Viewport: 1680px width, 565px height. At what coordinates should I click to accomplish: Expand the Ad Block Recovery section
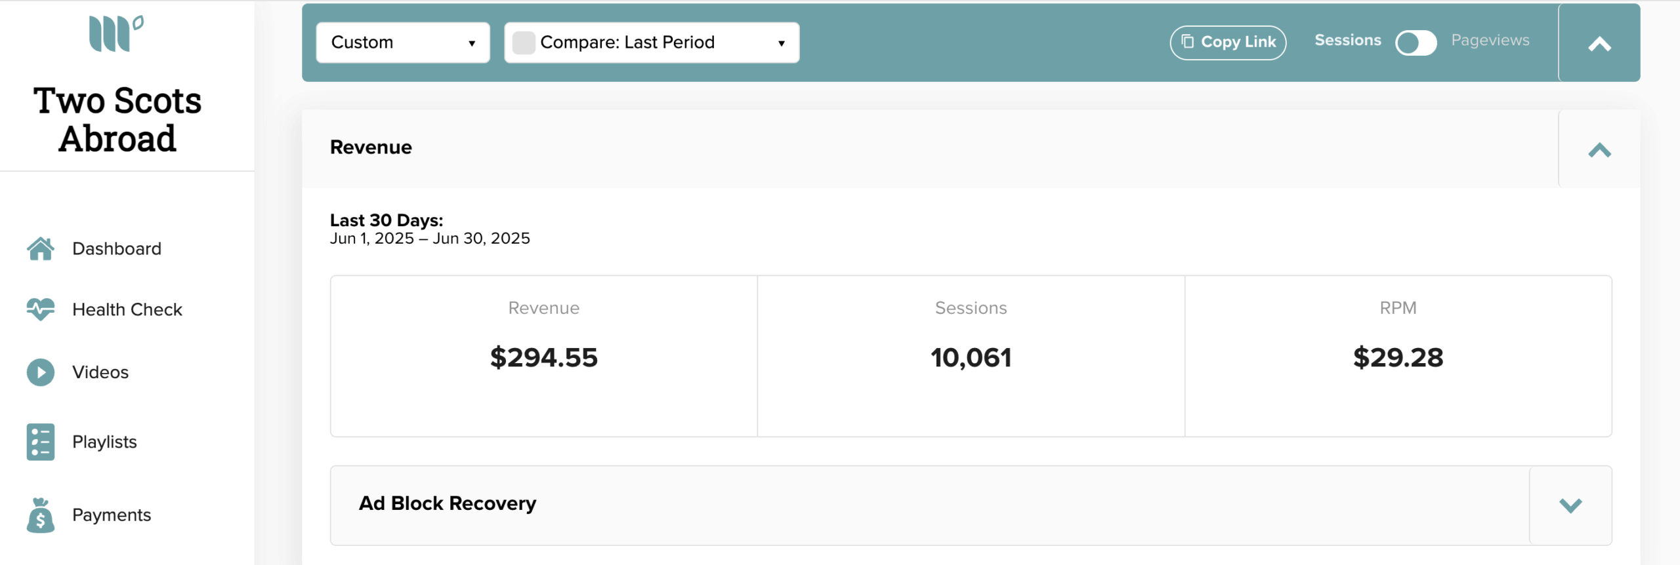tap(1570, 505)
